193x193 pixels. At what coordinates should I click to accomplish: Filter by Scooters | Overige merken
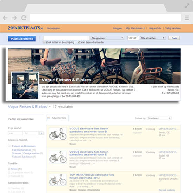coord(27,153)
